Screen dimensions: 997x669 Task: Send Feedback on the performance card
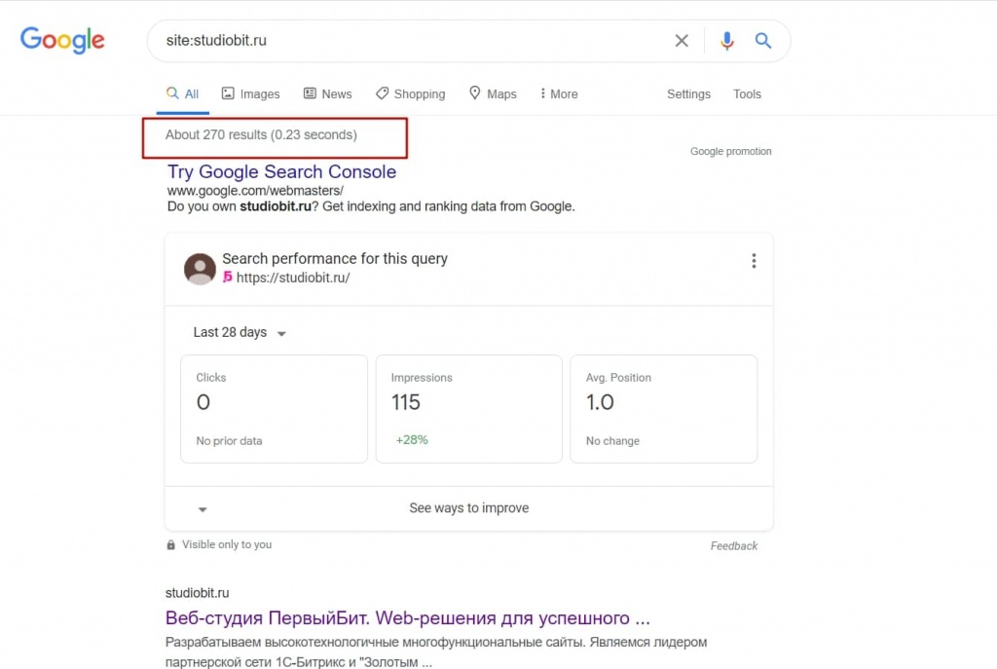point(734,545)
